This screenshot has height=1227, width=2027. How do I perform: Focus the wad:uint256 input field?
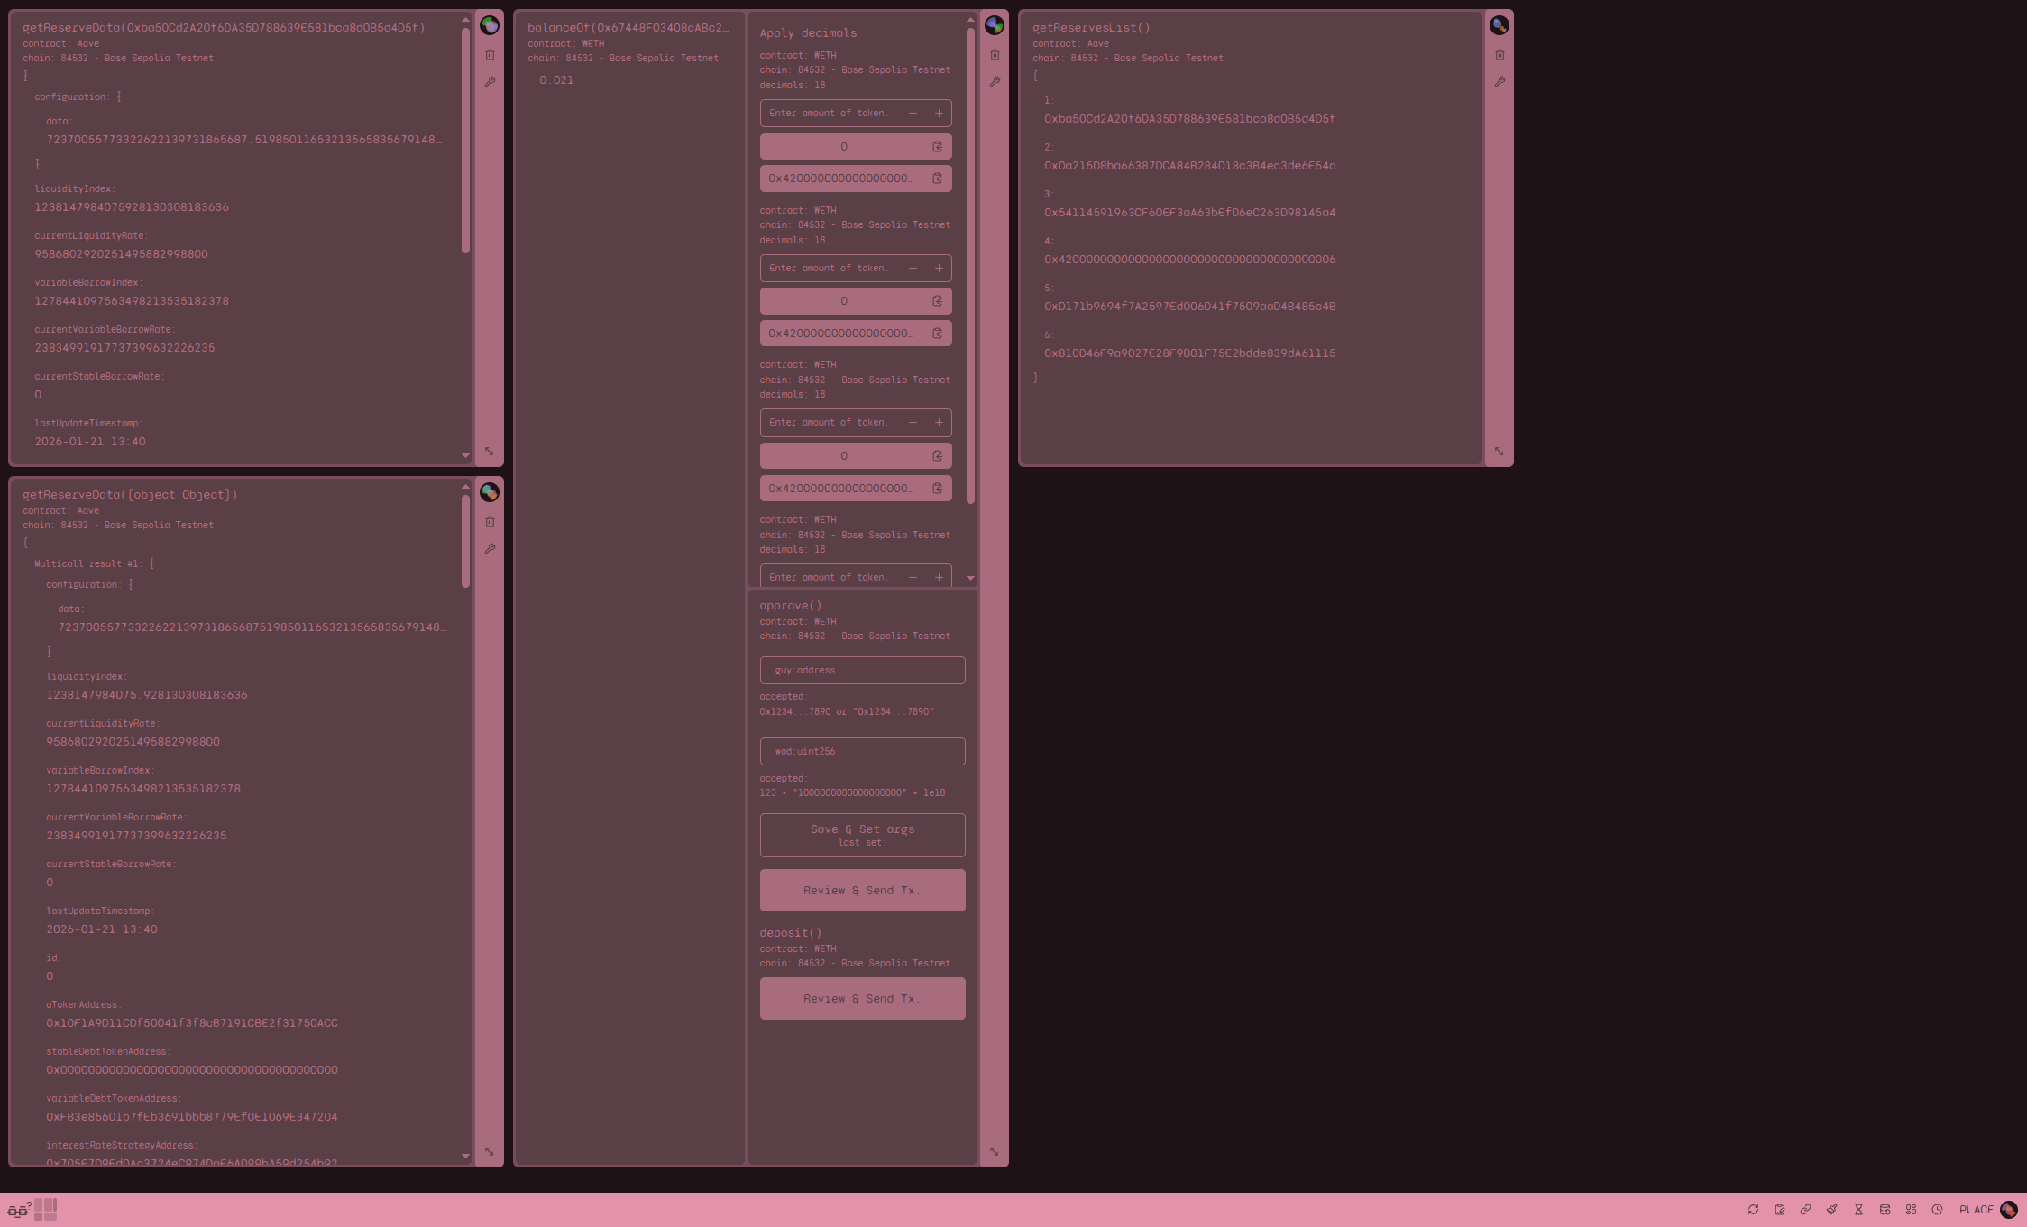coord(862,751)
